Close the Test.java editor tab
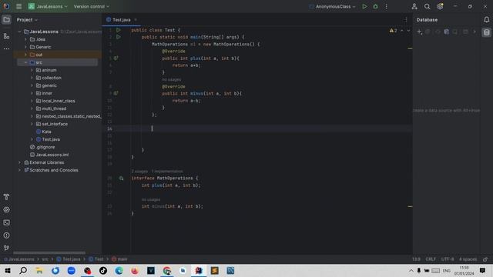Screen dimensions: 493x277 coord(136,20)
